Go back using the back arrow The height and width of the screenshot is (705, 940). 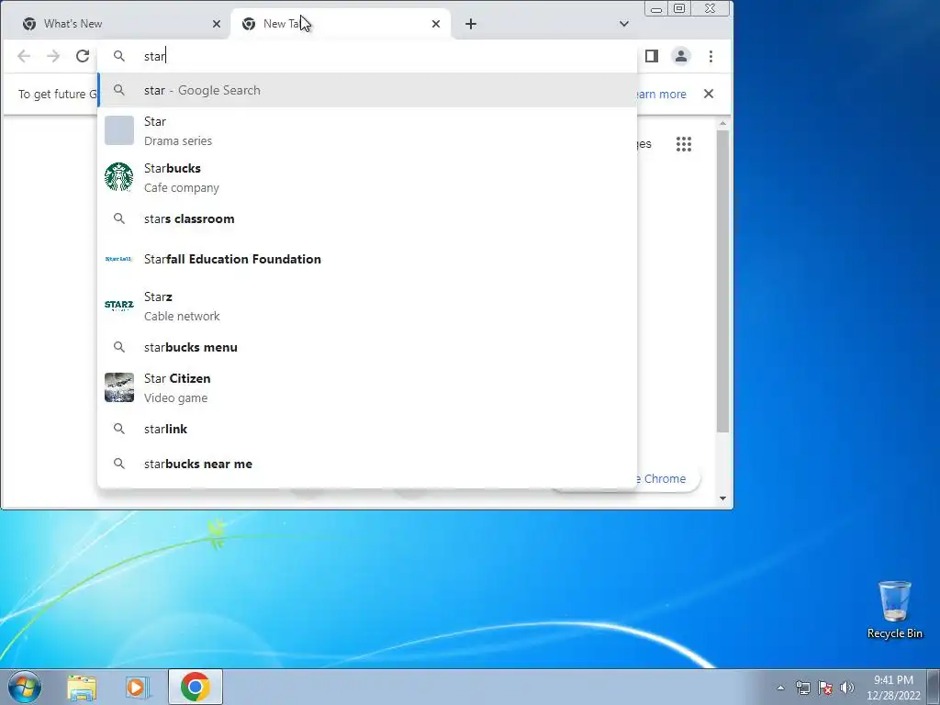24,56
